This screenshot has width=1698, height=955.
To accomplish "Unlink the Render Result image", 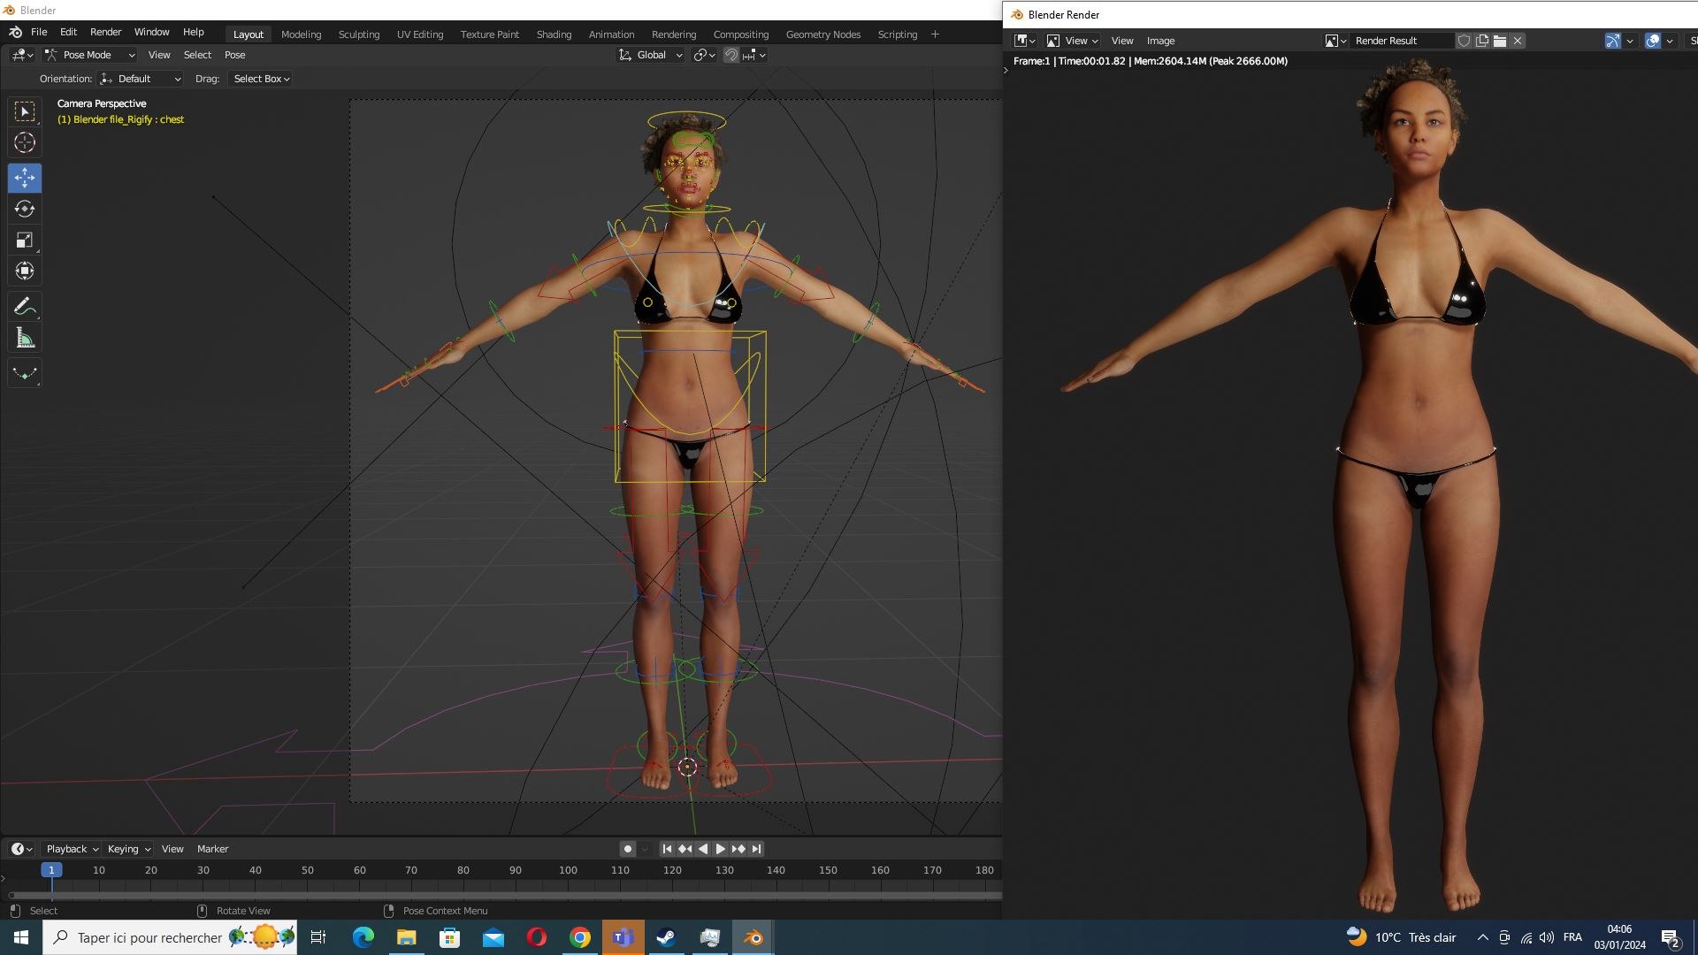I will coord(1518,41).
